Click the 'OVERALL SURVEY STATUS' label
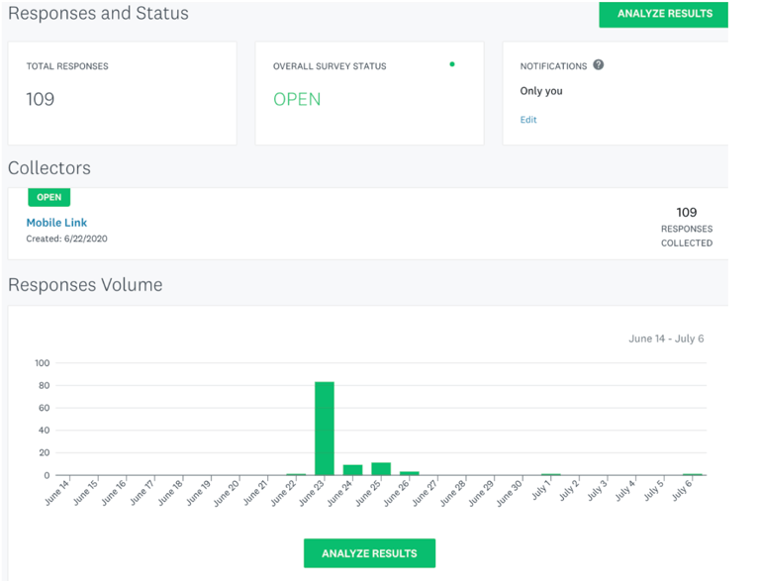The image size is (760, 581). click(x=330, y=66)
